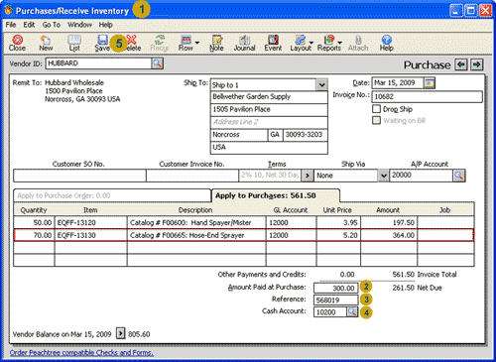Click the Date field Mar 15, 2009

(x=398, y=82)
